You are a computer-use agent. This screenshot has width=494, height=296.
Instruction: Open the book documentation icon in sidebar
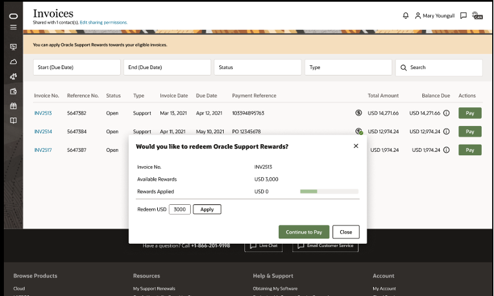13,121
